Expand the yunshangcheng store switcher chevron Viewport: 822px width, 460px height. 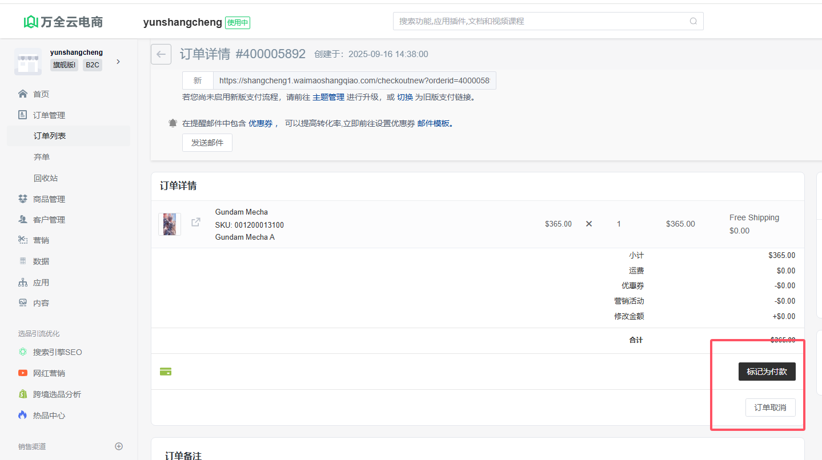pyautogui.click(x=118, y=62)
